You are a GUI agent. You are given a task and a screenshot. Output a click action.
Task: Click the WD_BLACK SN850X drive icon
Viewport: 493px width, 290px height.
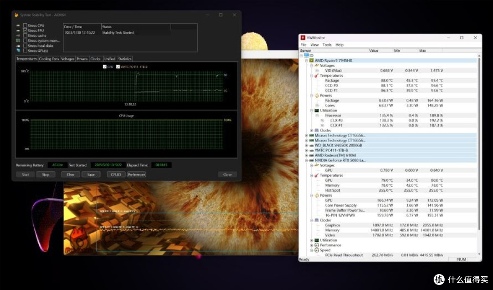[x=311, y=146]
